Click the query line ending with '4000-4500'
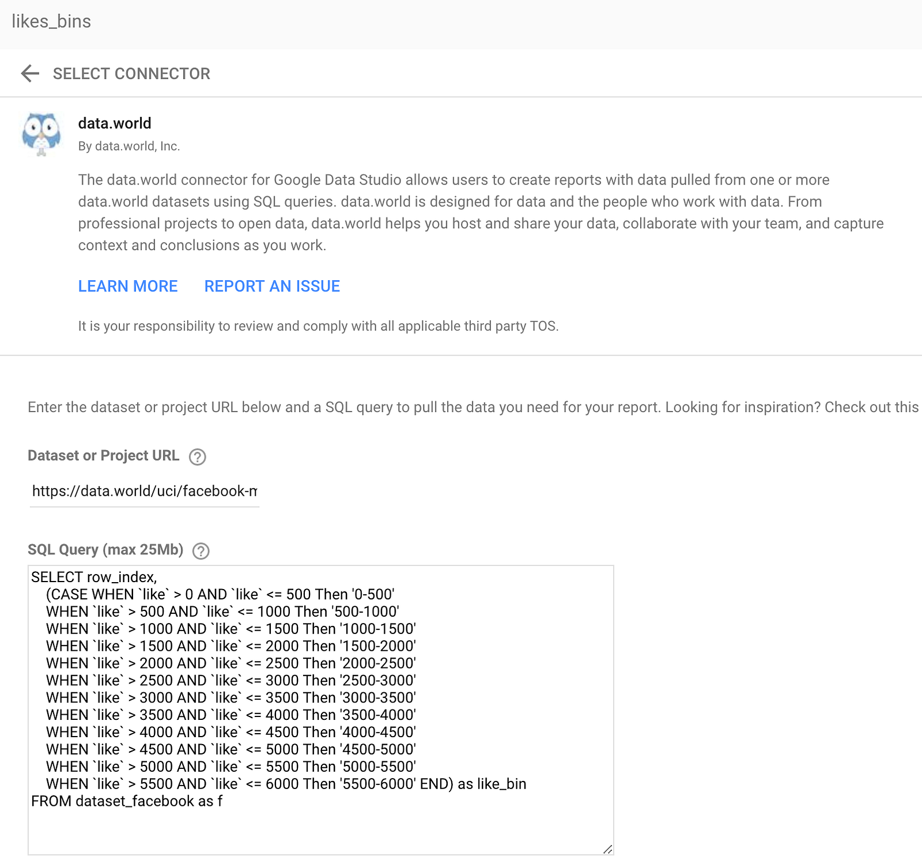 [231, 732]
